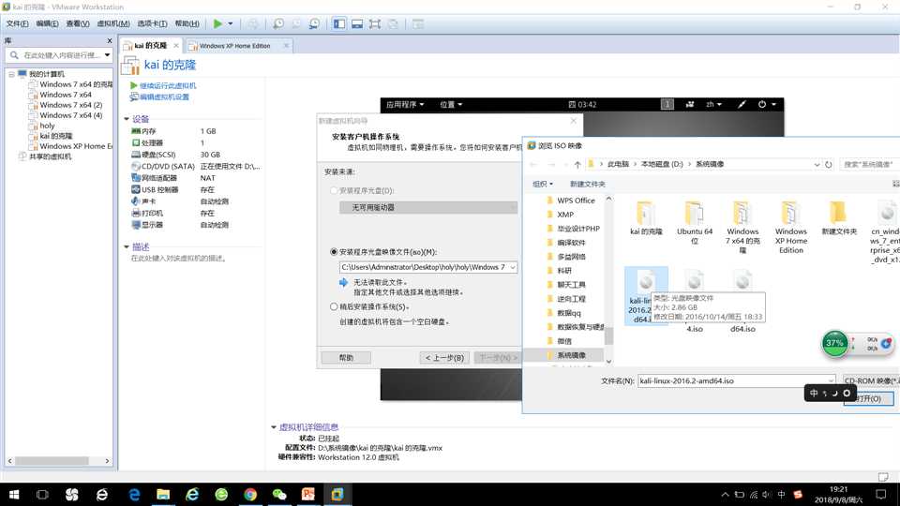900x506 pixels.
Task: Toggle the library sidebar view icon
Action: coord(339,23)
